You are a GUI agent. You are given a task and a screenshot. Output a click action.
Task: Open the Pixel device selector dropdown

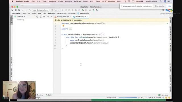(55, 10)
